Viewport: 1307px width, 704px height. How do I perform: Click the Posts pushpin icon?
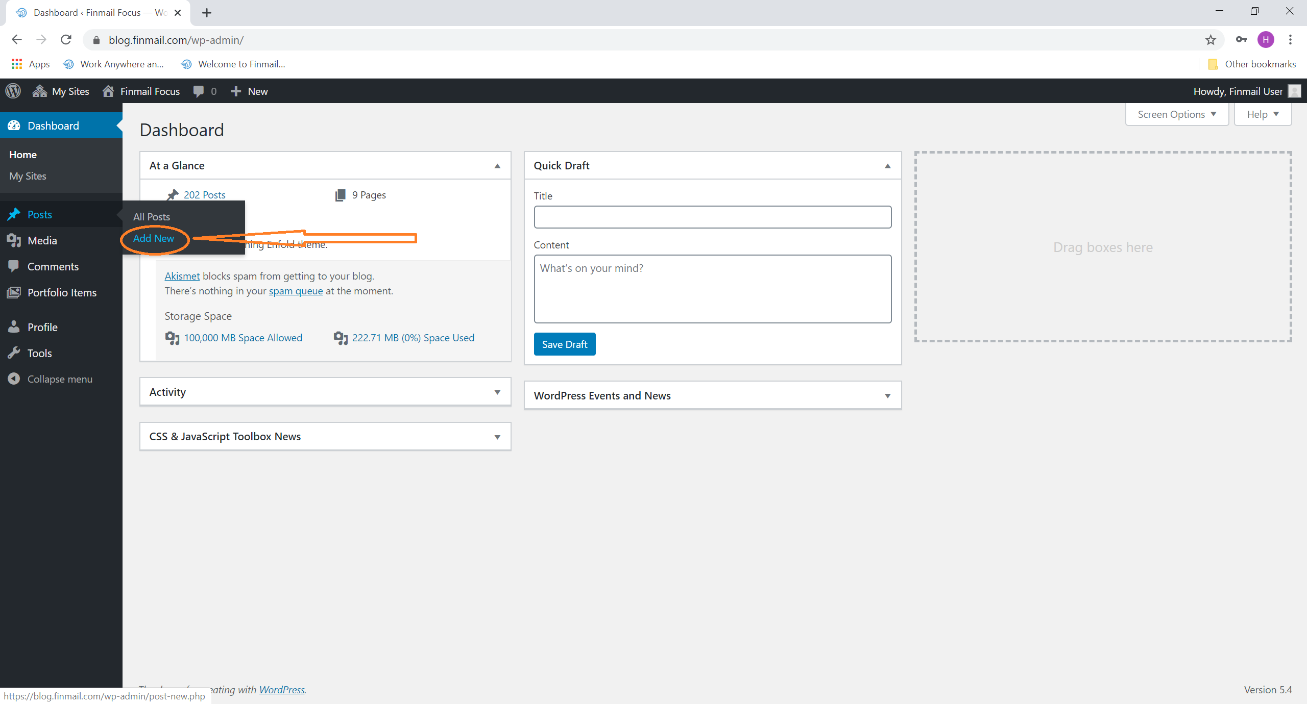(14, 214)
